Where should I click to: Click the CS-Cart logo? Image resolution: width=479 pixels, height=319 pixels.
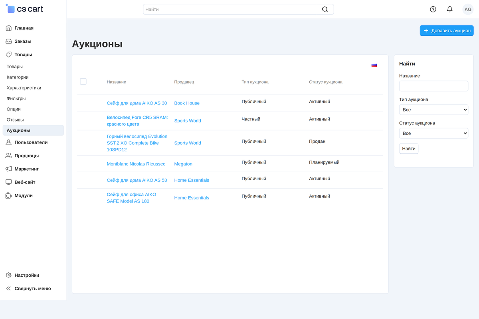24,9
